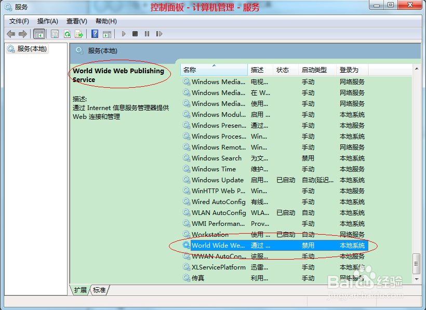Sort by the 描述 column header
Viewport: 426px width, 310px height.
pos(260,70)
